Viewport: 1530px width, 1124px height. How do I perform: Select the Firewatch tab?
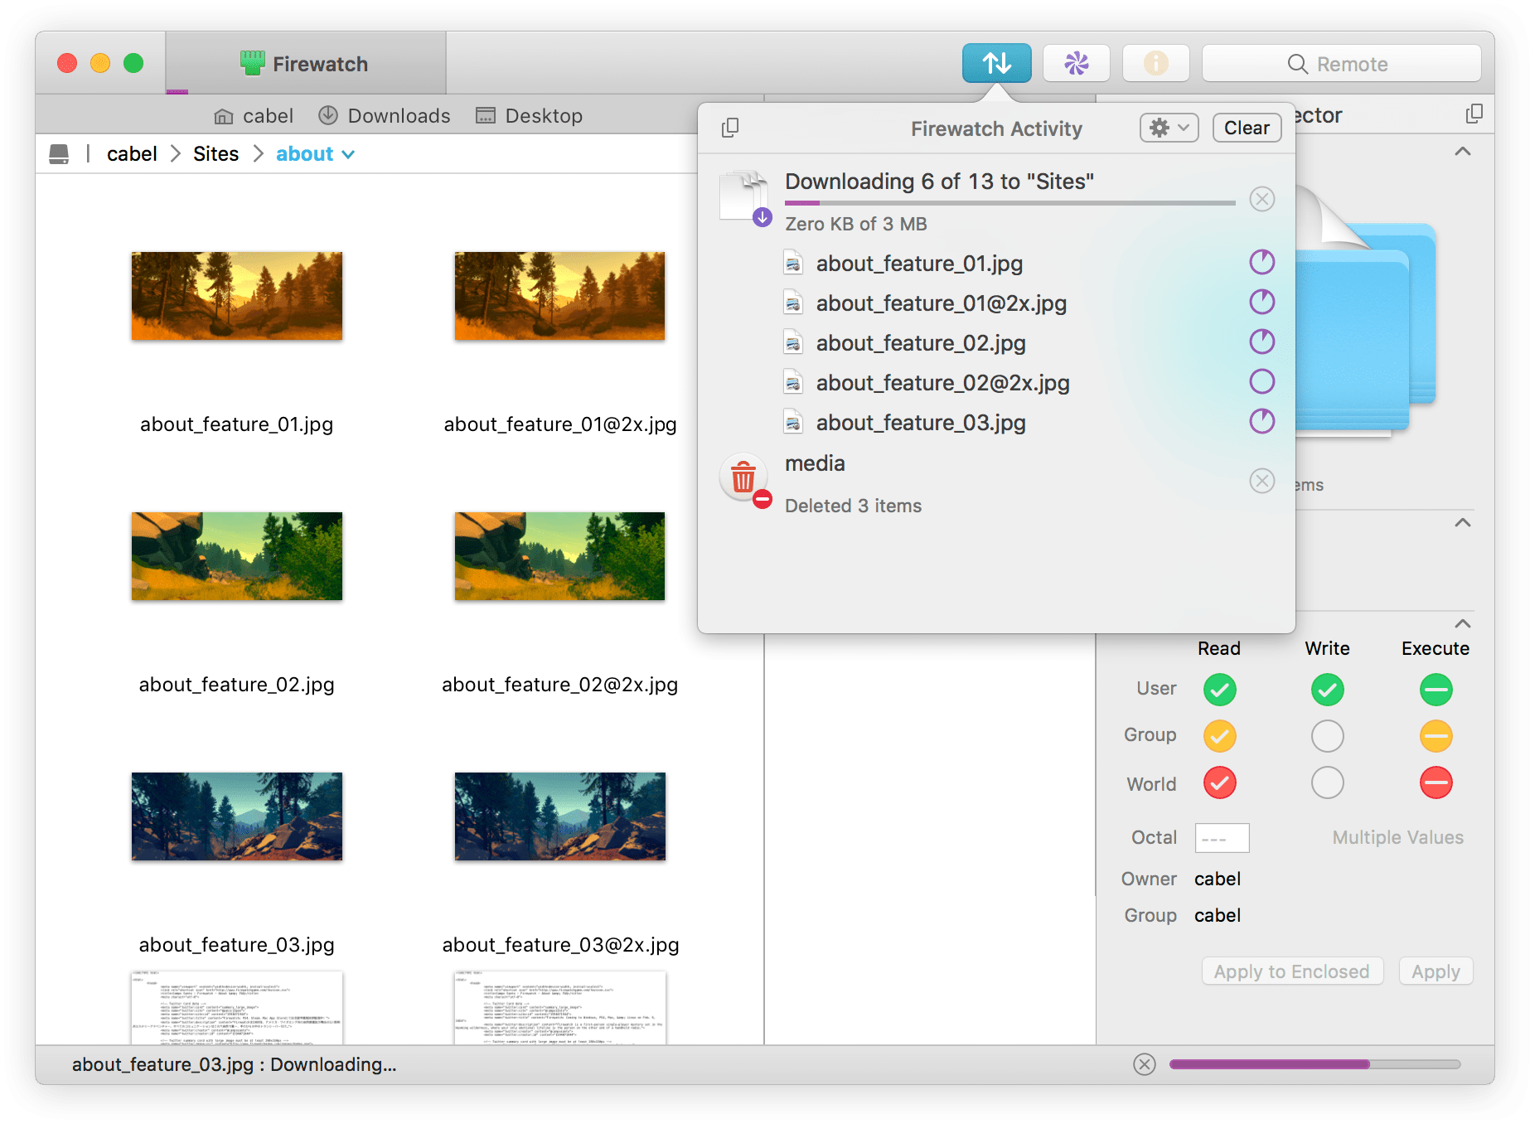[305, 63]
